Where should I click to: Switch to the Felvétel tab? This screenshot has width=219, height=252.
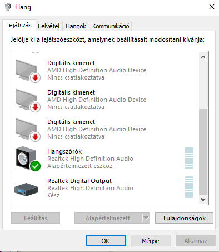[48, 26]
